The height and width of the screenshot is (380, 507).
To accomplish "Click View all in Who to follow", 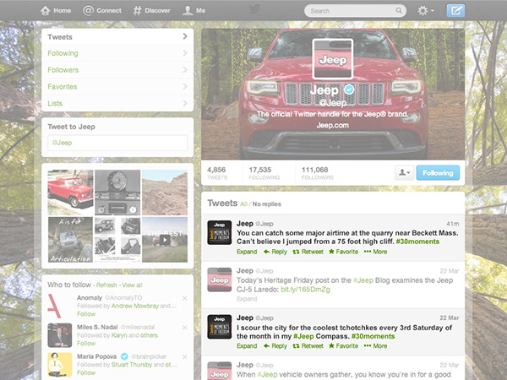I will (132, 285).
